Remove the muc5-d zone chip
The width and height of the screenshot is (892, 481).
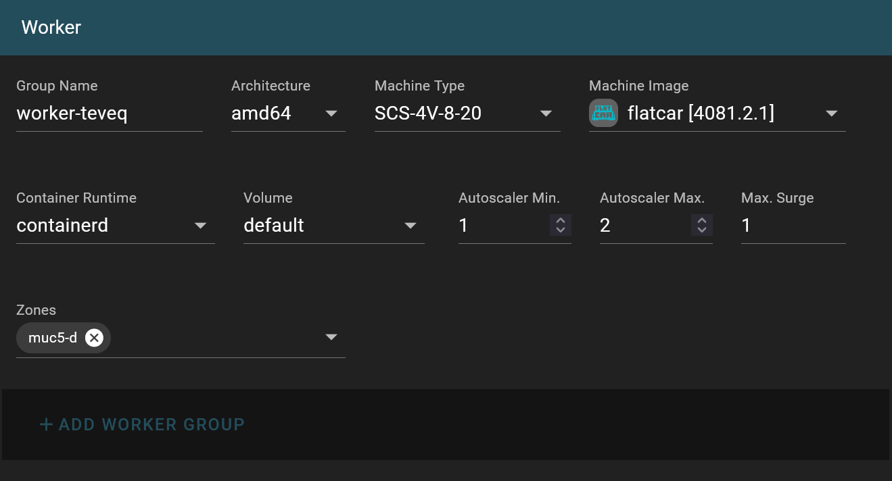coord(94,338)
